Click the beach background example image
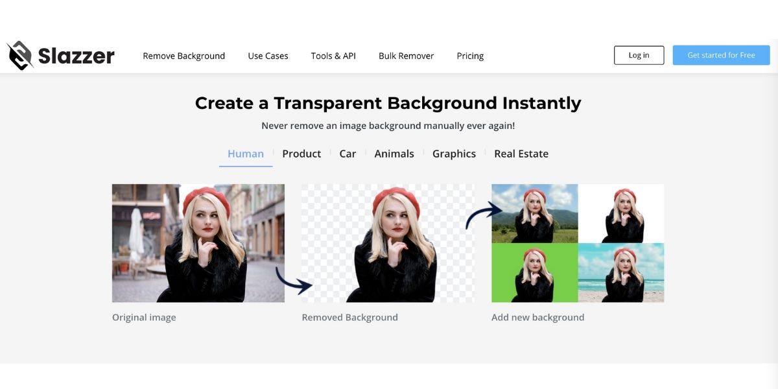778x389 pixels. 621,272
